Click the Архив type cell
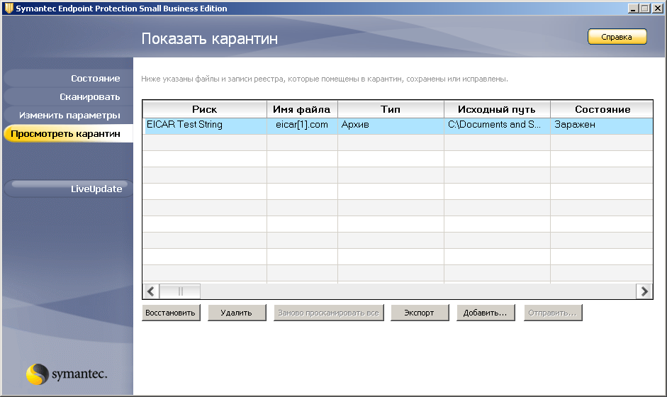667x397 pixels. (x=391, y=126)
